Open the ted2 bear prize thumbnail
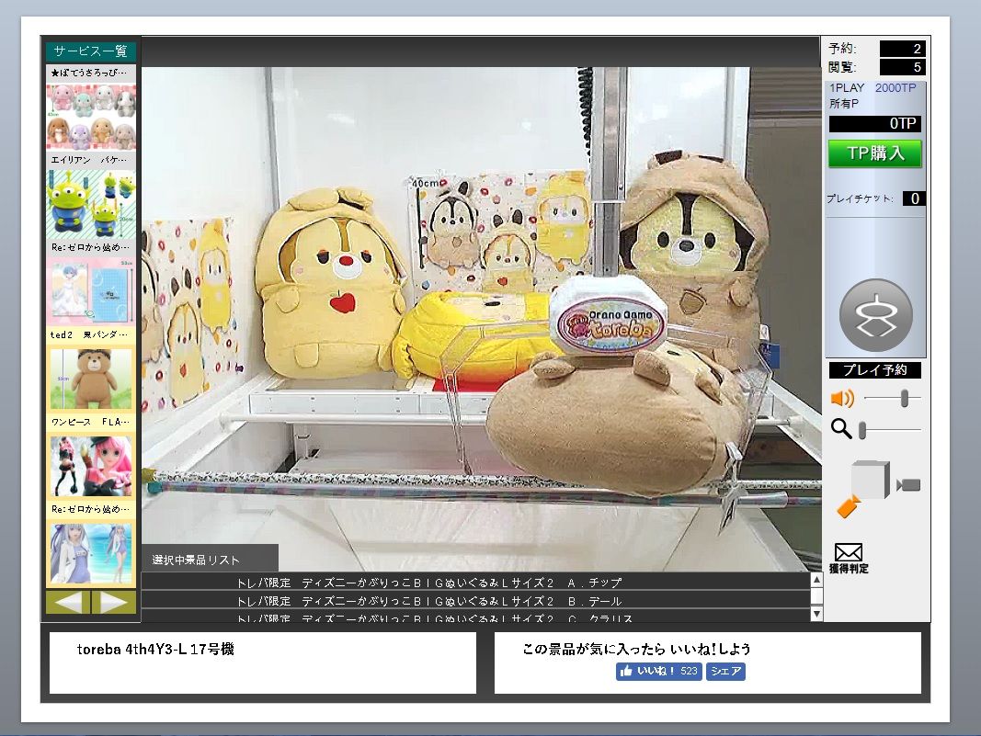The image size is (981, 736). click(91, 379)
